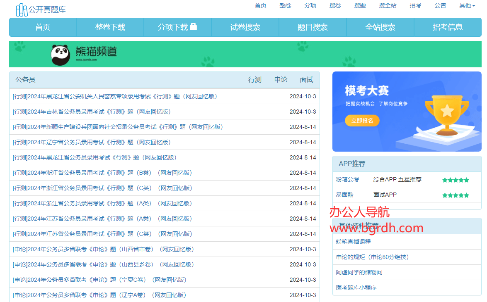Open the 2024年浙江省 行测 B类 exam link
This screenshot has width=487, height=302.
102,173
